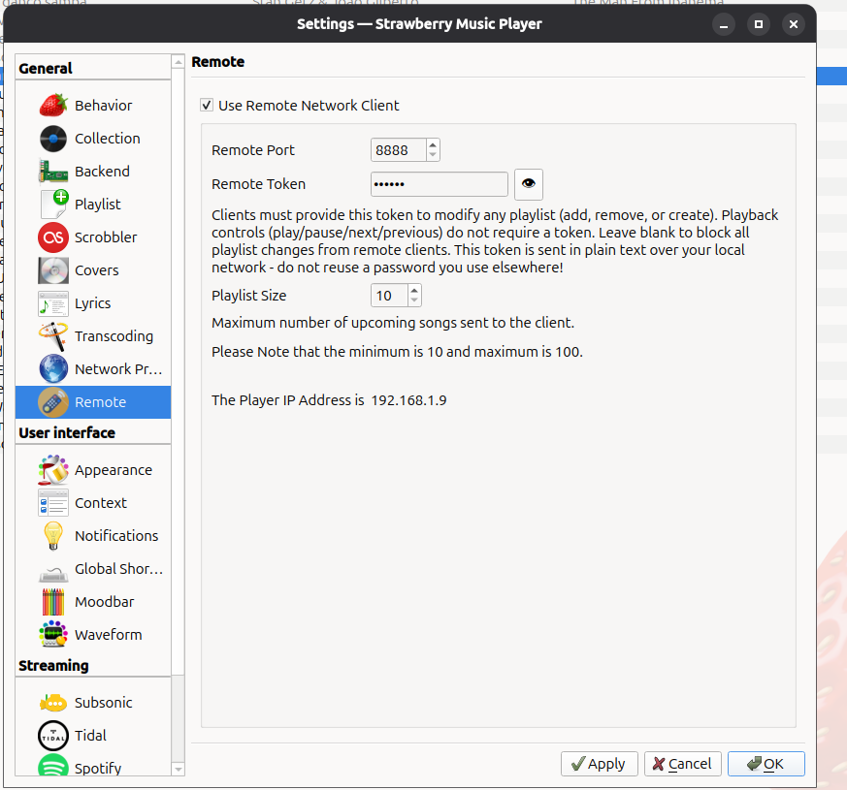Image resolution: width=847 pixels, height=790 pixels.
Task: Select the Covers CD icon
Action: tap(53, 269)
